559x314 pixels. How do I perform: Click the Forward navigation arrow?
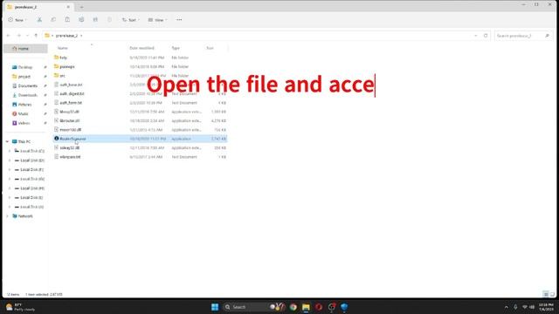click(18, 36)
